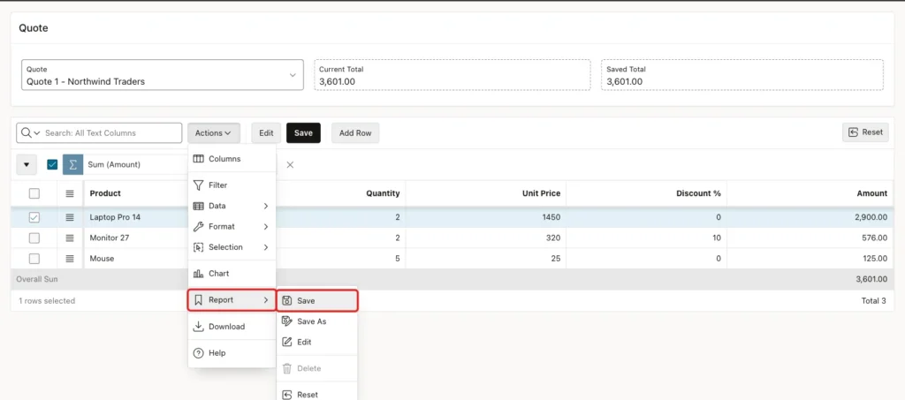Image resolution: width=905 pixels, height=400 pixels.
Task: Expand the Selection submenu arrow
Action: 266,247
